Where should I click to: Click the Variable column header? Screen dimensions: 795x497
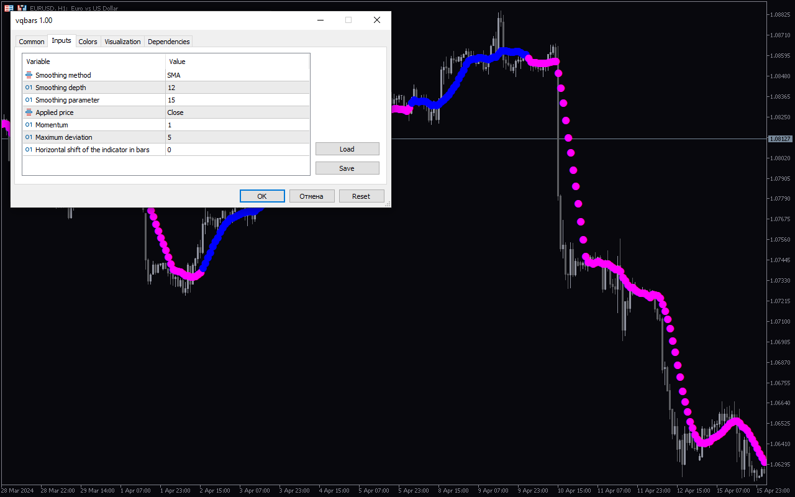coord(94,62)
